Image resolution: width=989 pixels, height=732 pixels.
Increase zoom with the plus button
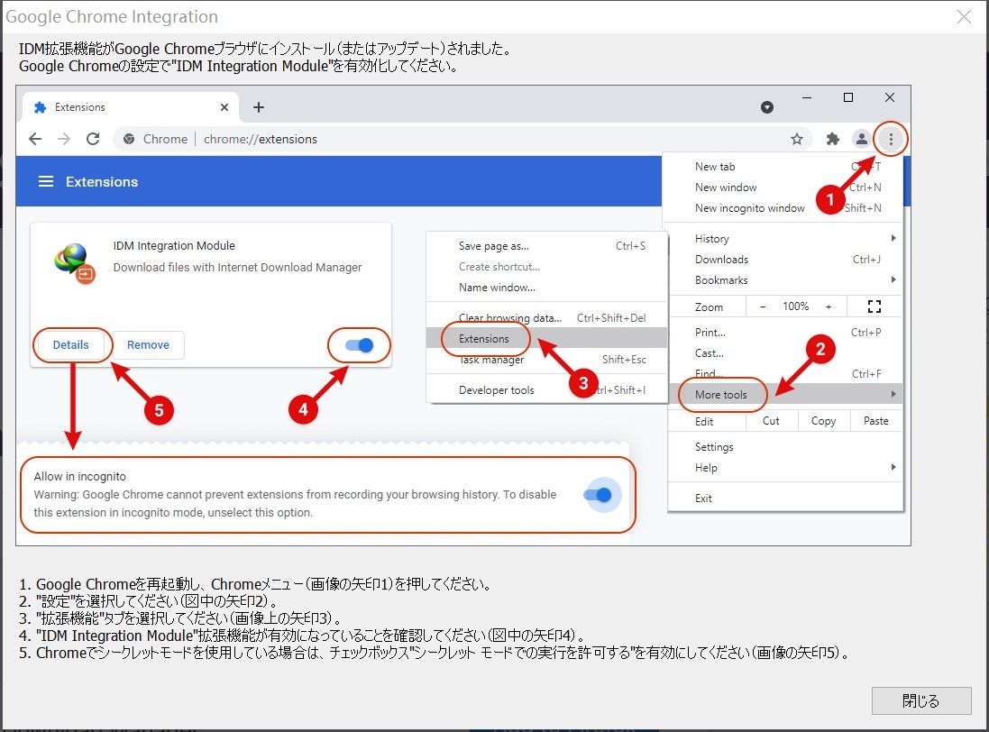click(829, 307)
